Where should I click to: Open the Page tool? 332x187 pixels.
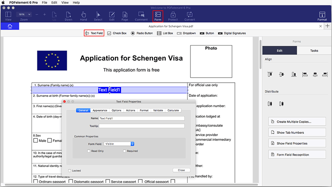coord(125,16)
